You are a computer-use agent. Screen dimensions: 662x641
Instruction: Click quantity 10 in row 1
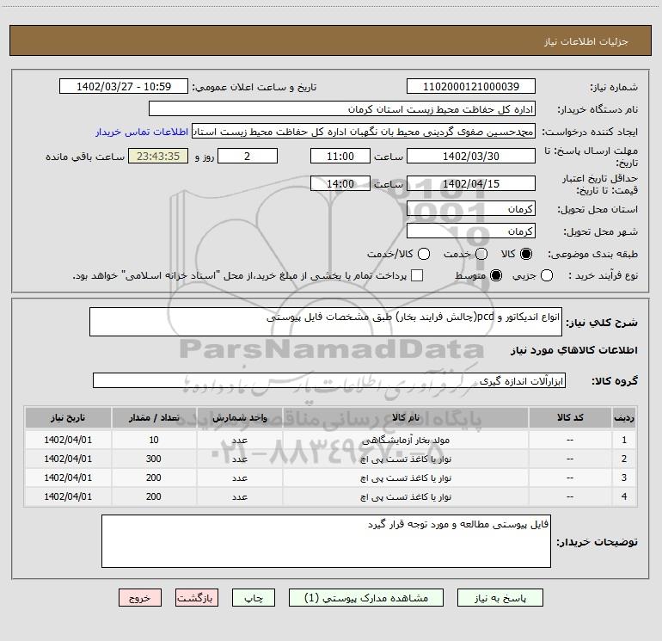click(154, 440)
